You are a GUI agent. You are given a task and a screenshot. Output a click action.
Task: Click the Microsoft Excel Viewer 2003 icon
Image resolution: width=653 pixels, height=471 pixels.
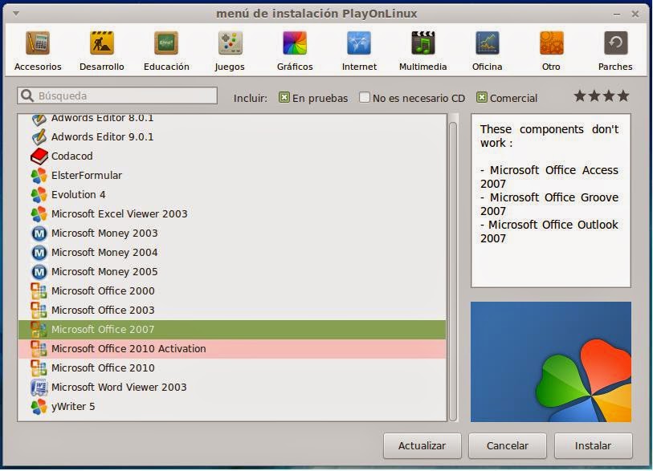pyautogui.click(x=39, y=214)
